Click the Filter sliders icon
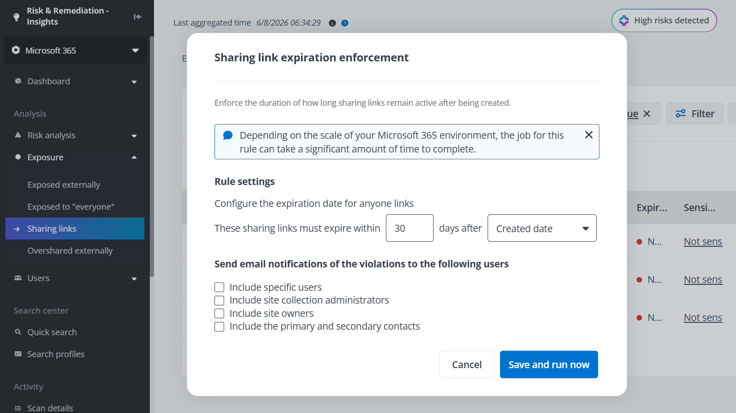The height and width of the screenshot is (413, 736). (681, 114)
